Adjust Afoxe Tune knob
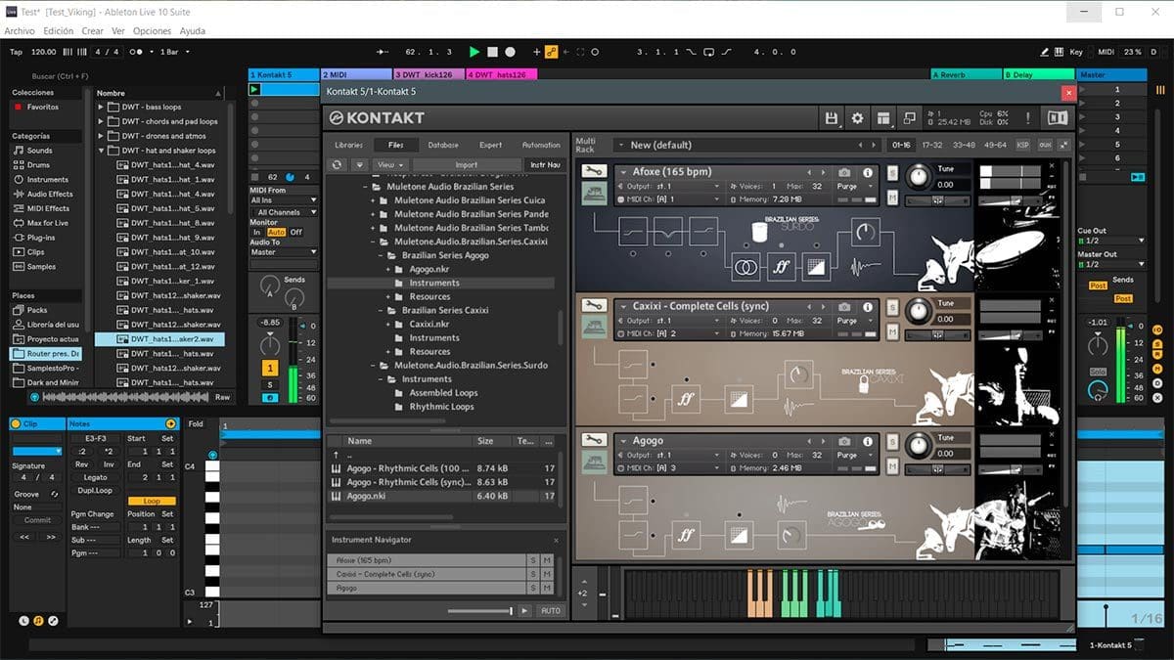The width and height of the screenshot is (1174, 660). 919,177
